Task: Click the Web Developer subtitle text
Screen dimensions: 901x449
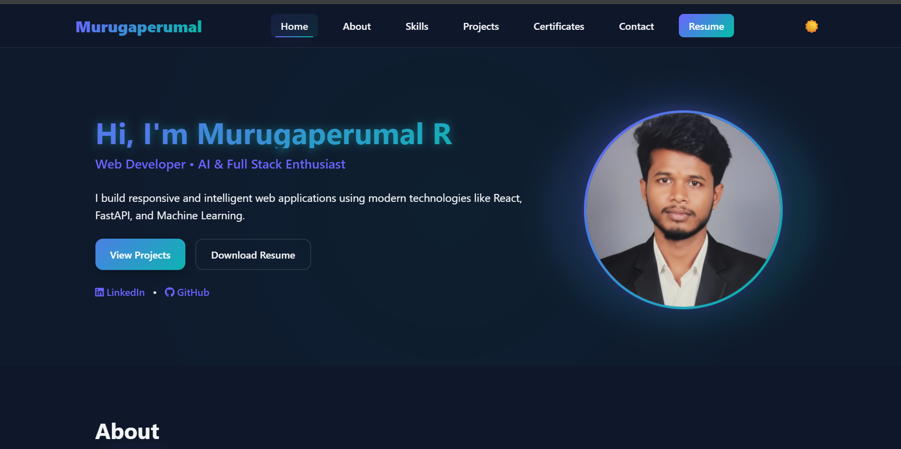Action: pos(220,164)
